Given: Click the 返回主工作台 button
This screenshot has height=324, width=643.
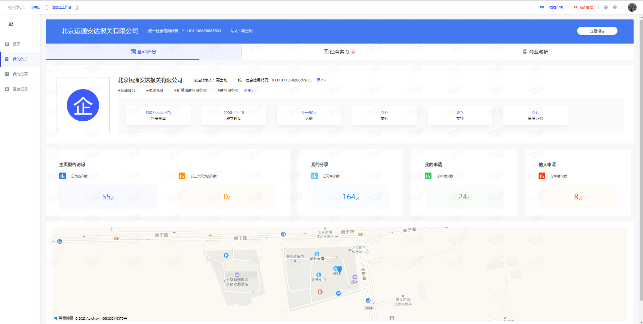Looking at the screenshot, I should pyautogui.click(x=62, y=7).
